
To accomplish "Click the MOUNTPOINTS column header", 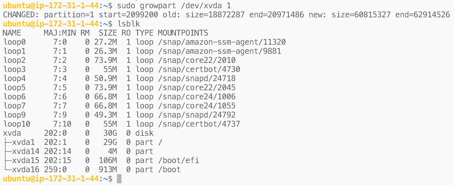I will 183,33.
